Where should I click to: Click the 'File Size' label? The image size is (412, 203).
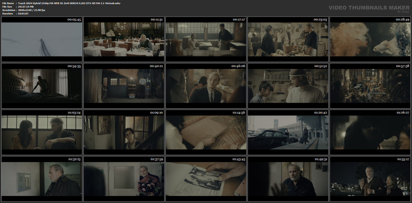(7, 7)
